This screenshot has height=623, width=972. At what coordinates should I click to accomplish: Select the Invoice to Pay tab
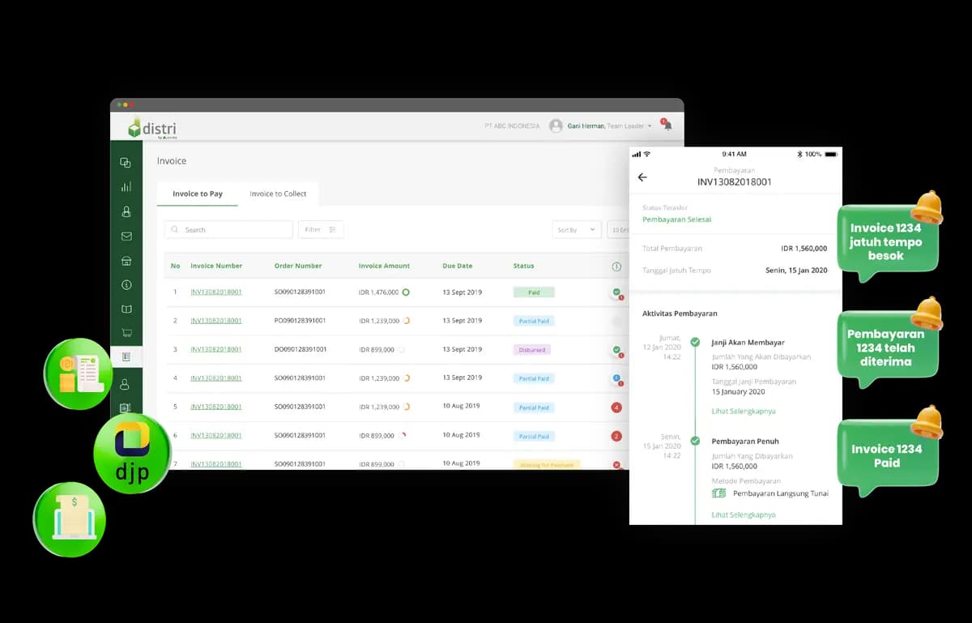[198, 194]
